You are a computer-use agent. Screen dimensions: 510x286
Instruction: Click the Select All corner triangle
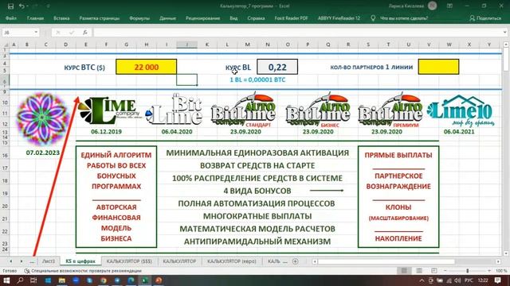pos(5,44)
